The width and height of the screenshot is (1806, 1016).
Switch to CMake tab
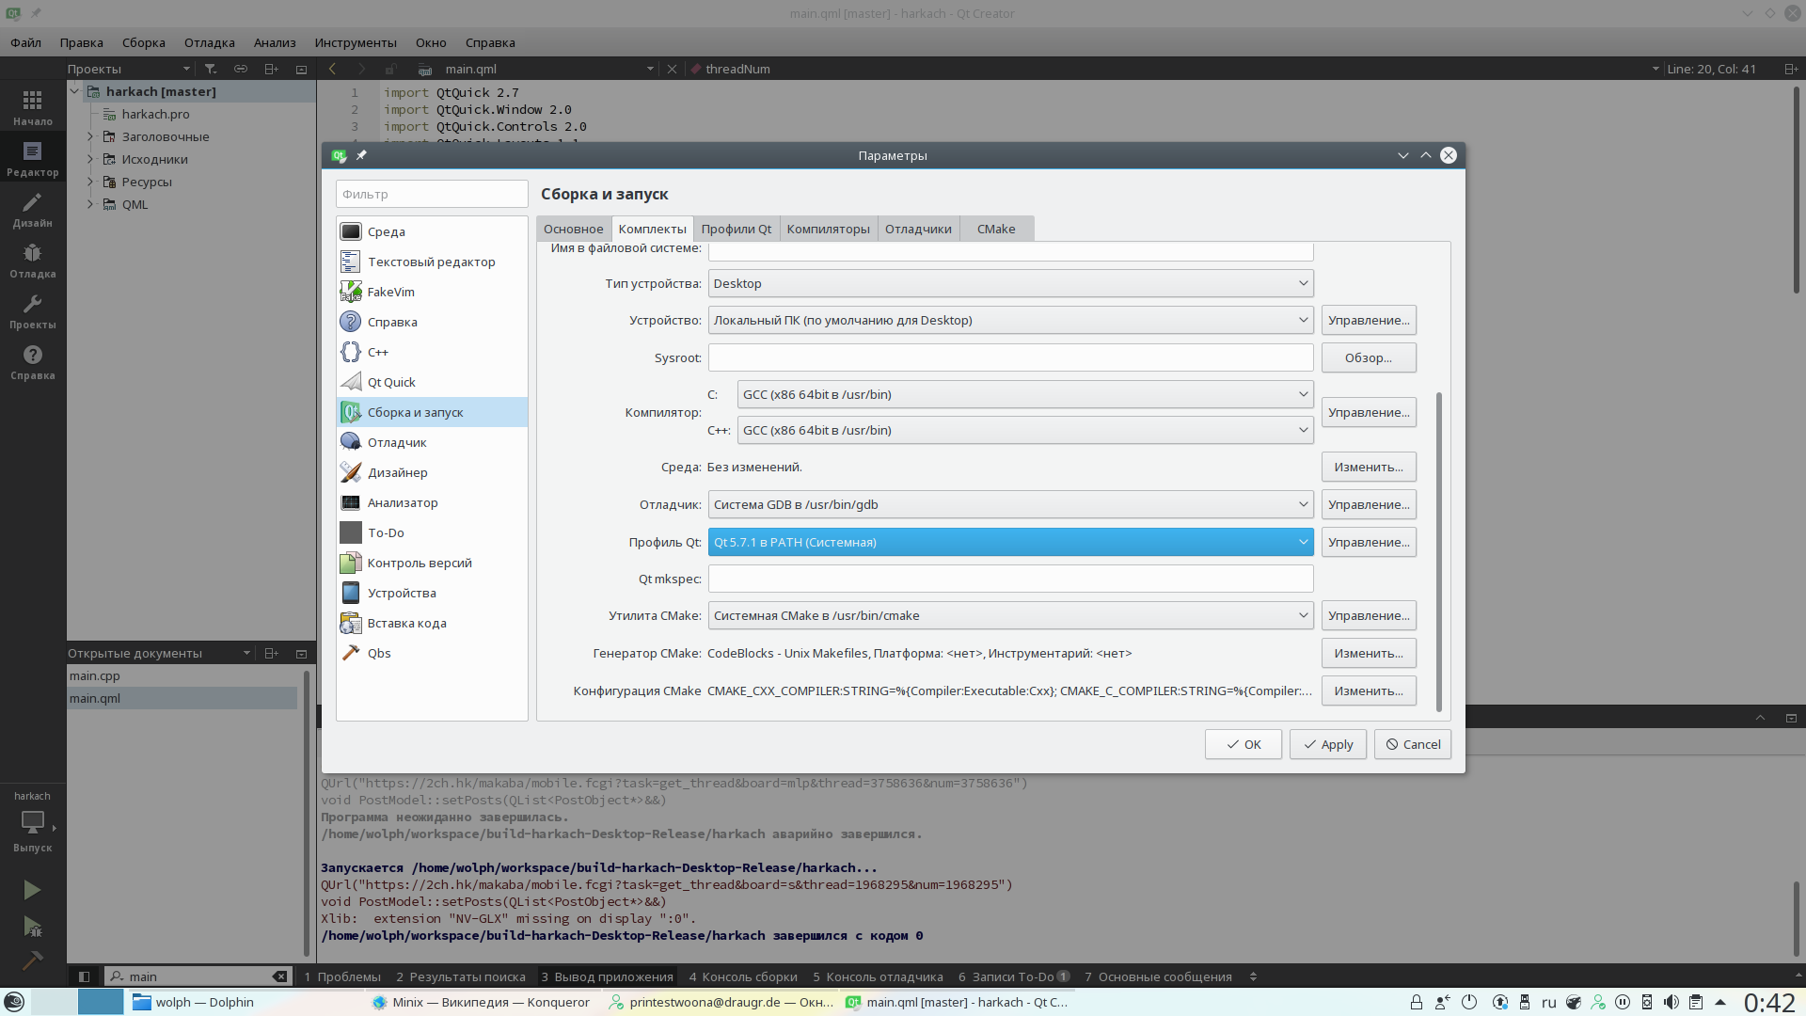tap(996, 229)
